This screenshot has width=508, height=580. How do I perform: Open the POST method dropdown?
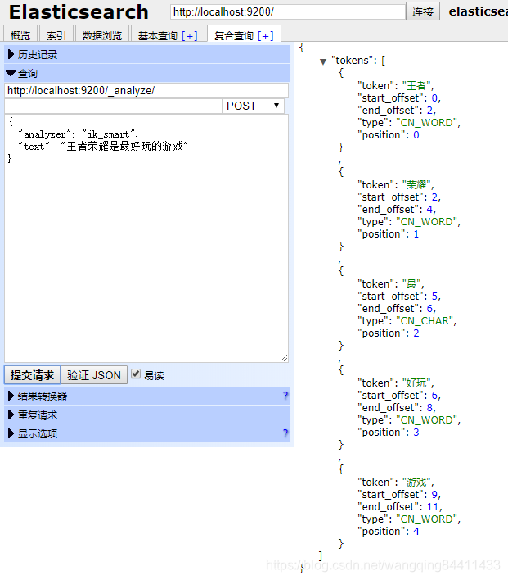(253, 106)
